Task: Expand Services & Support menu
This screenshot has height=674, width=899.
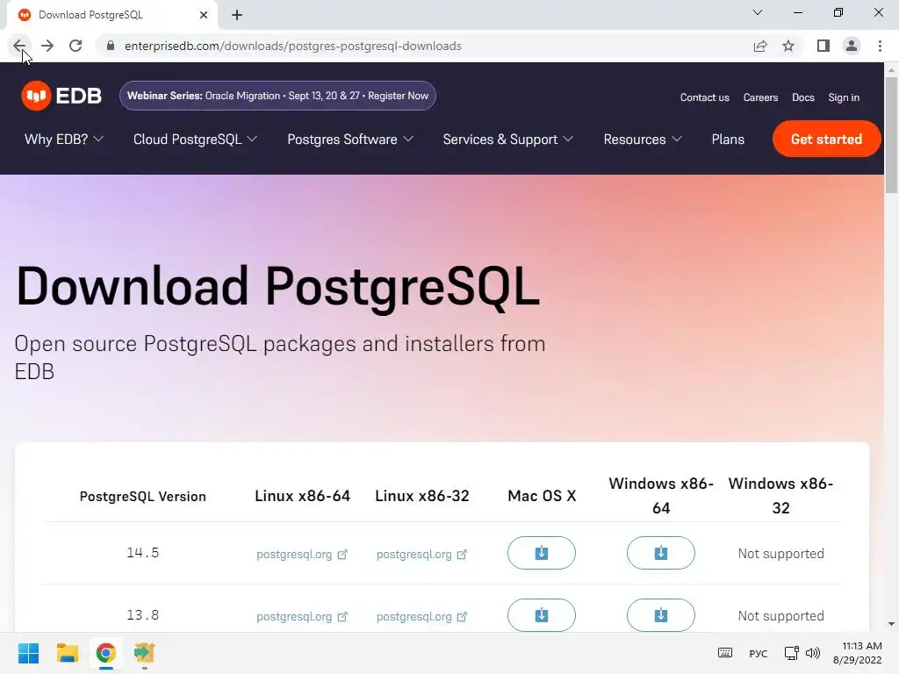Action: click(508, 140)
